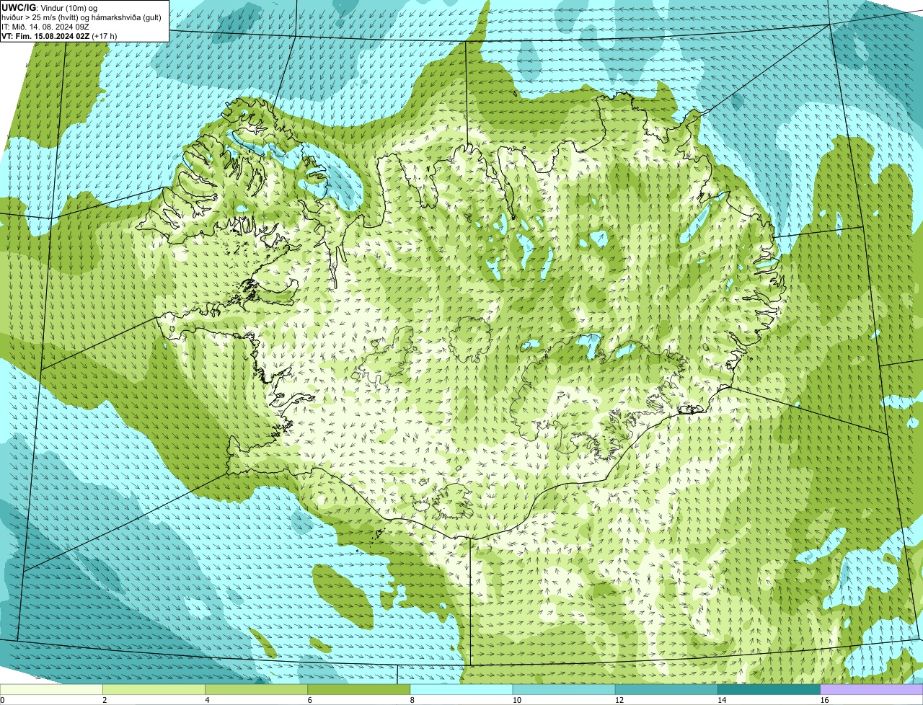Click the legend scale label '6'
Image resolution: width=923 pixels, height=705 pixels.
(x=309, y=700)
